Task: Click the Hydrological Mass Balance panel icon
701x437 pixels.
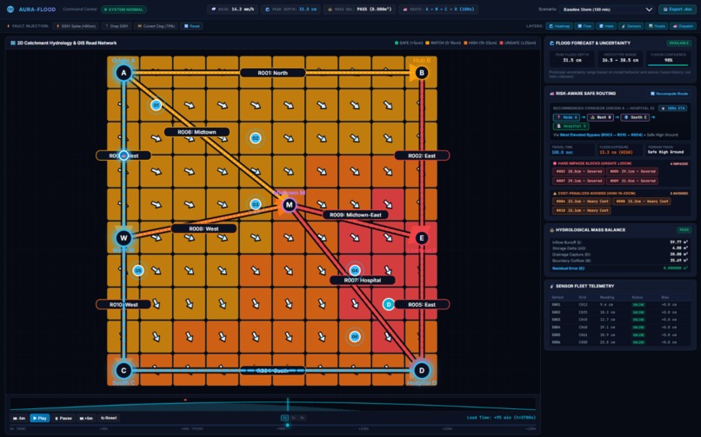Action: coord(551,230)
